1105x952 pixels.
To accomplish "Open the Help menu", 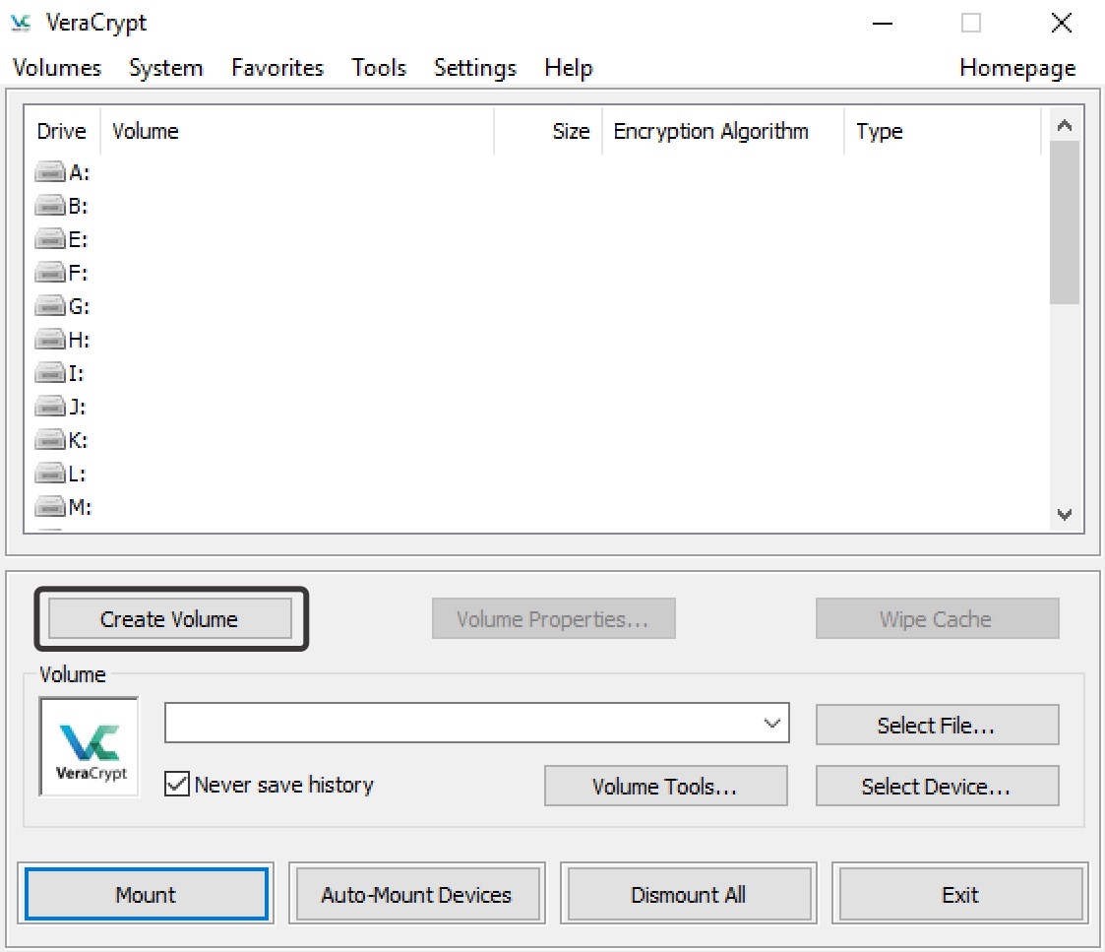I will (x=569, y=68).
